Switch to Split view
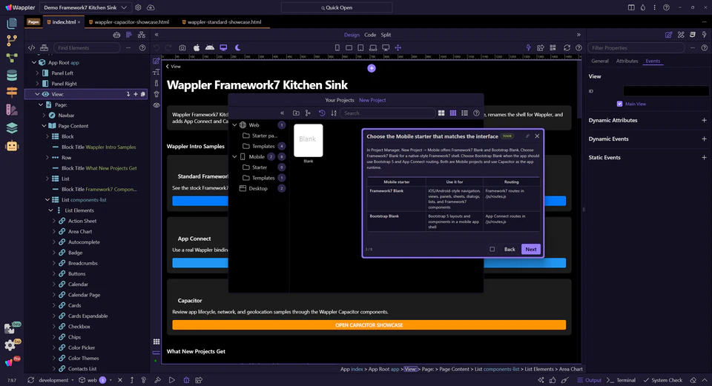Image resolution: width=712 pixels, height=386 pixels. coord(386,35)
